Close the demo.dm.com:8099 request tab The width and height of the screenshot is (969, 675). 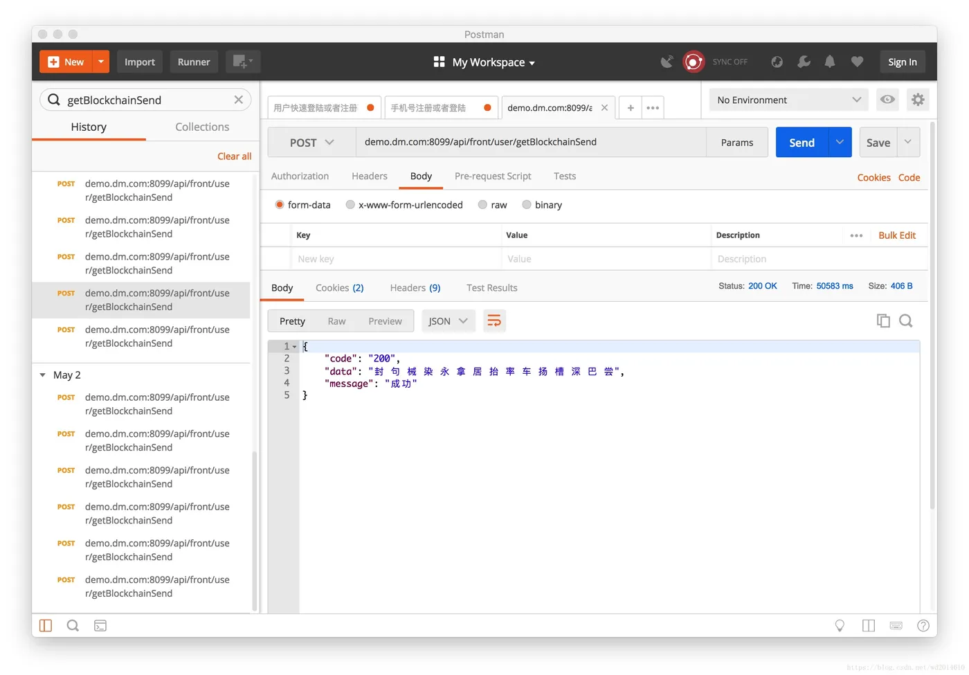[x=604, y=107]
